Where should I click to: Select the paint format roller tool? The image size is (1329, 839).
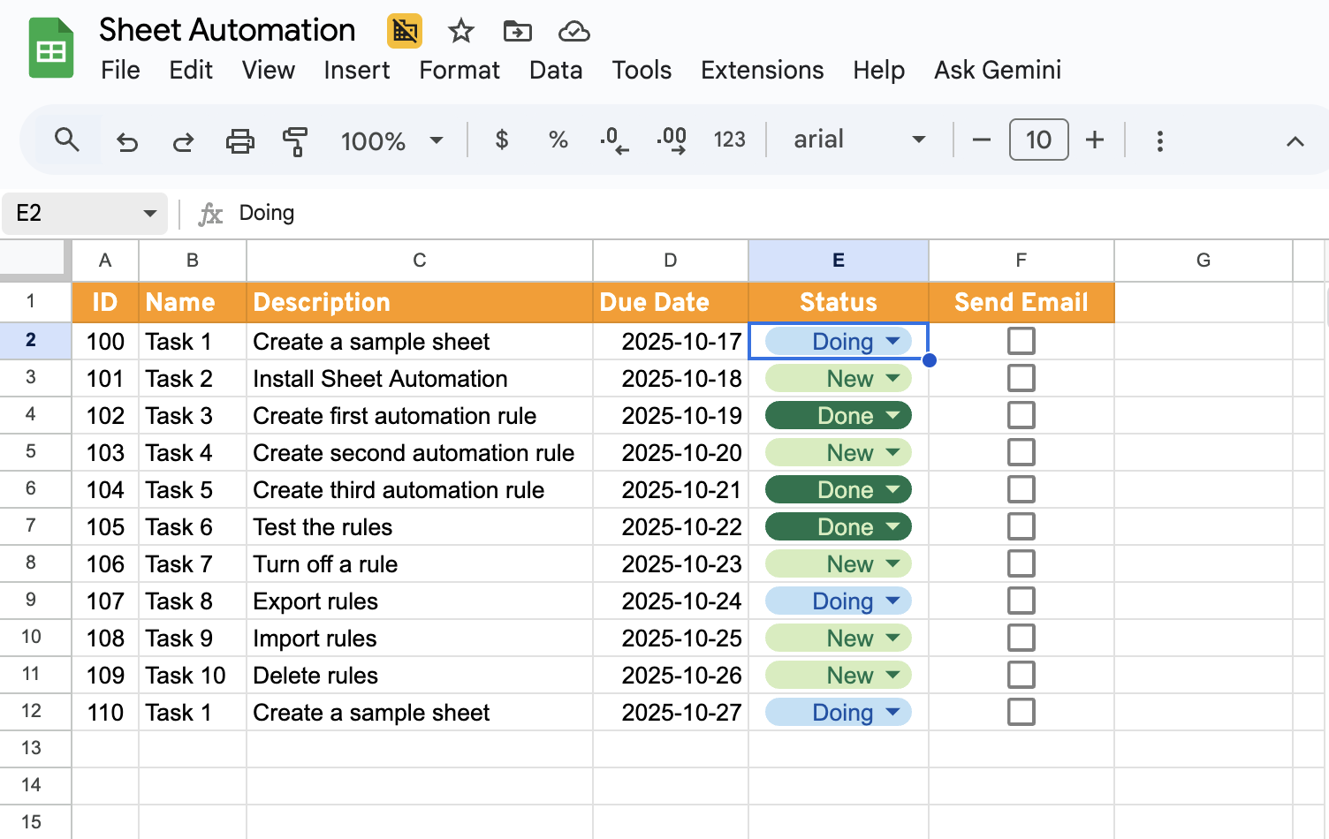point(294,140)
